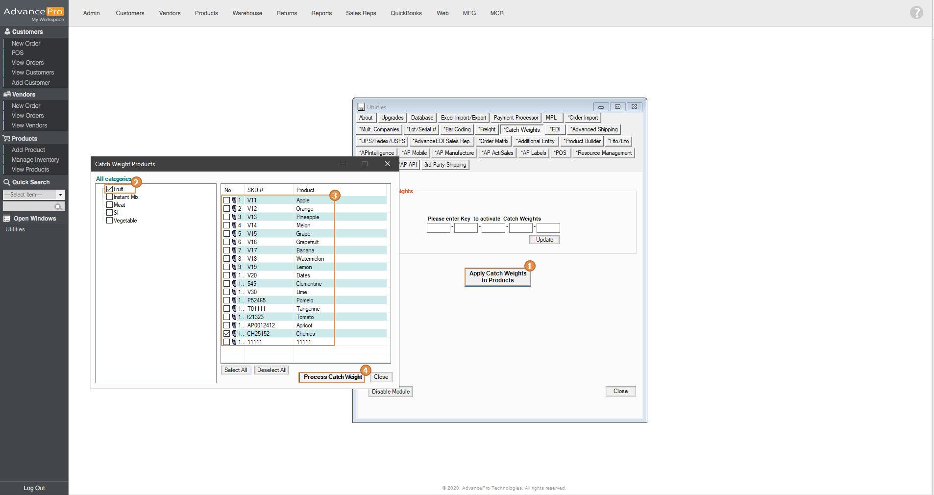
Task: Click the Customers person icon in sidebar
Action: 7,31
